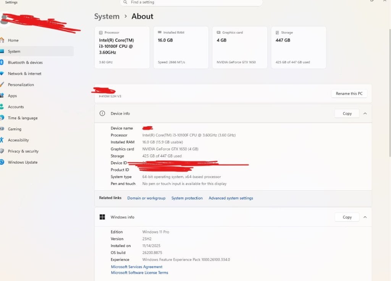Open Accessibility settings
Viewport: 391px width, 281px height.
[18, 140]
